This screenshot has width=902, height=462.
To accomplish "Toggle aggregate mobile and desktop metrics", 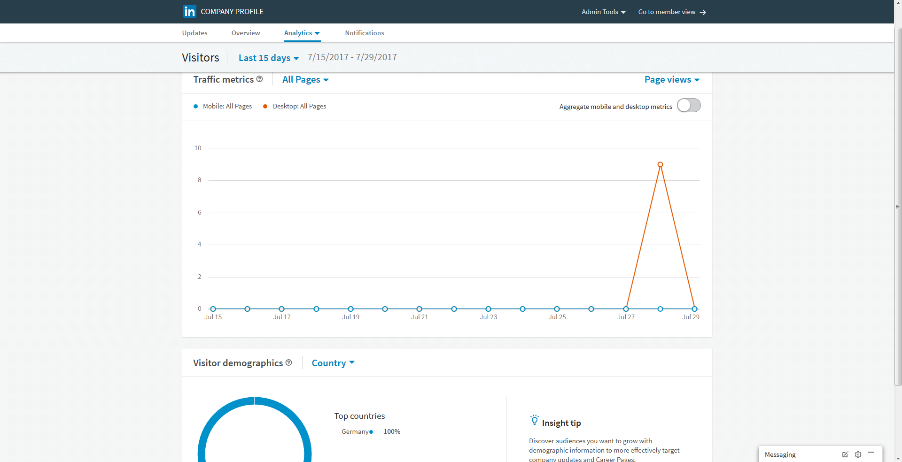I will click(688, 106).
